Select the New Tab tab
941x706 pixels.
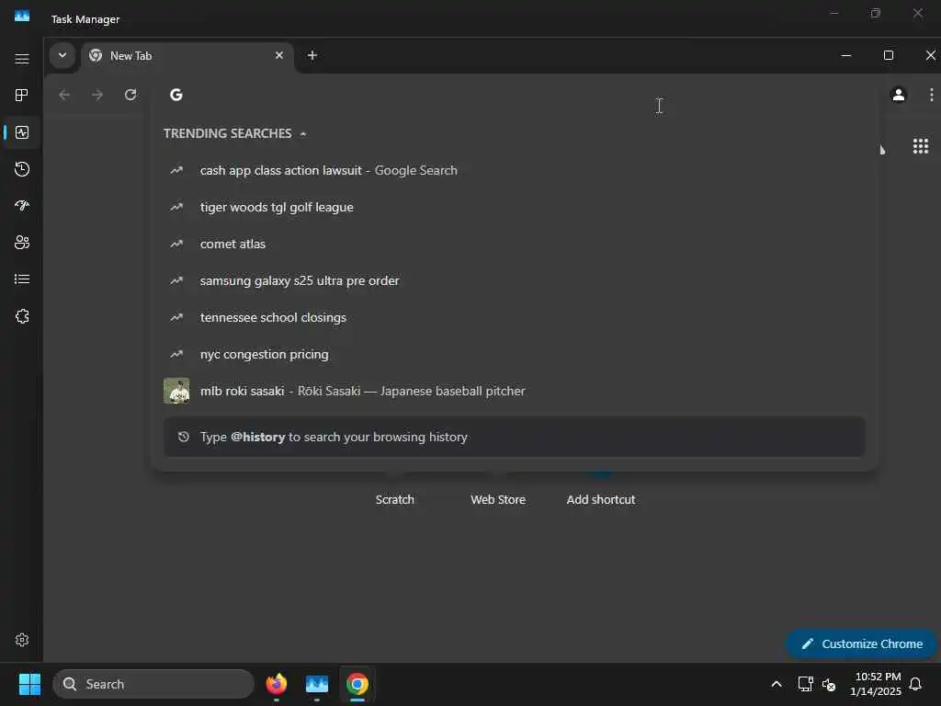click(187, 56)
